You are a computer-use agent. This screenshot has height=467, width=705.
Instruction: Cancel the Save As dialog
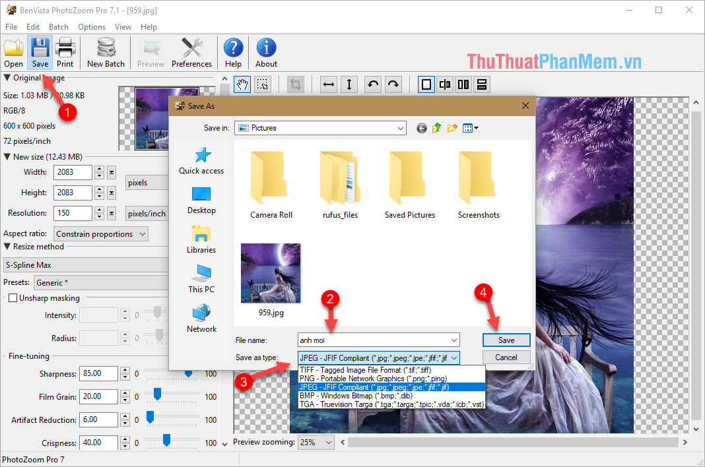tap(506, 357)
